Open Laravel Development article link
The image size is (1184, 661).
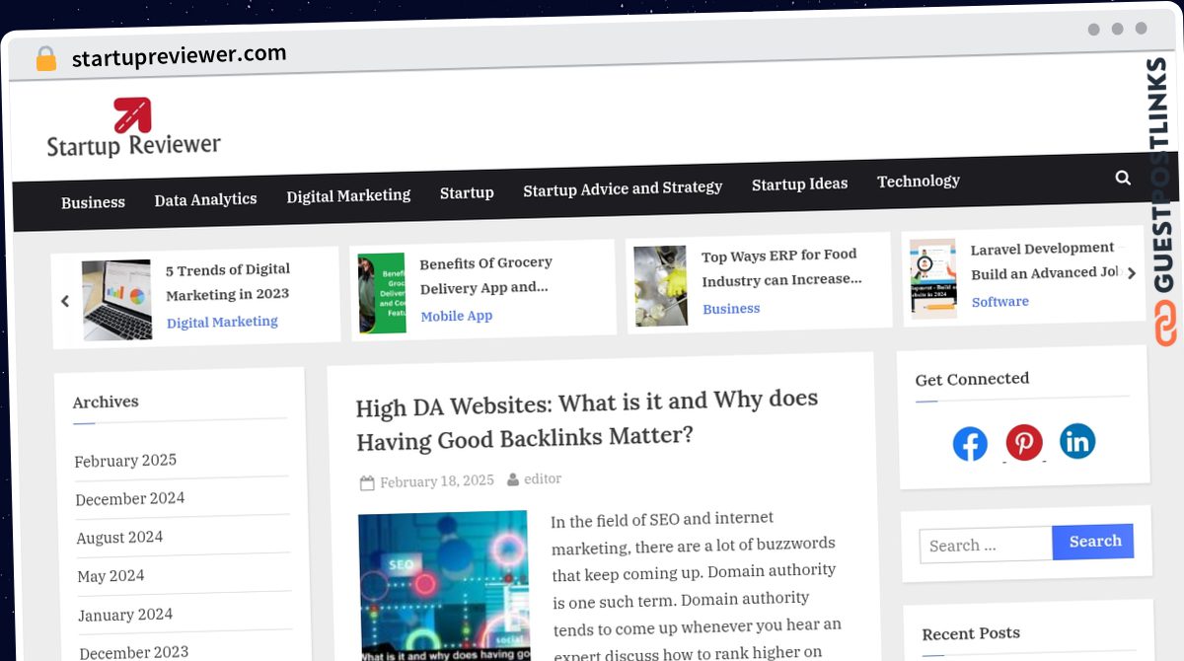click(x=1044, y=260)
